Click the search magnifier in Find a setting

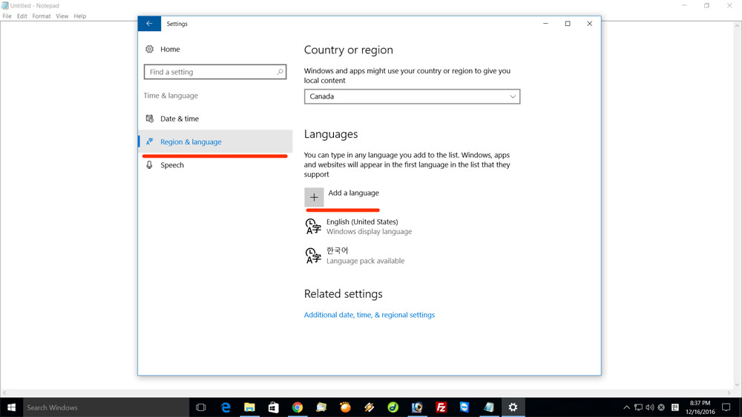[x=280, y=72]
